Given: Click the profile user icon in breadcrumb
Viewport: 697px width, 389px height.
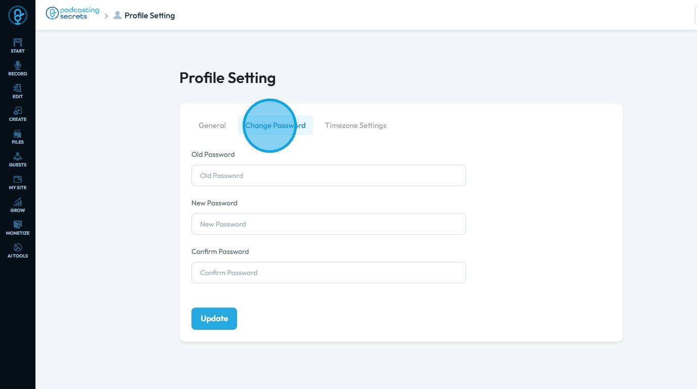Looking at the screenshot, I should pos(118,15).
